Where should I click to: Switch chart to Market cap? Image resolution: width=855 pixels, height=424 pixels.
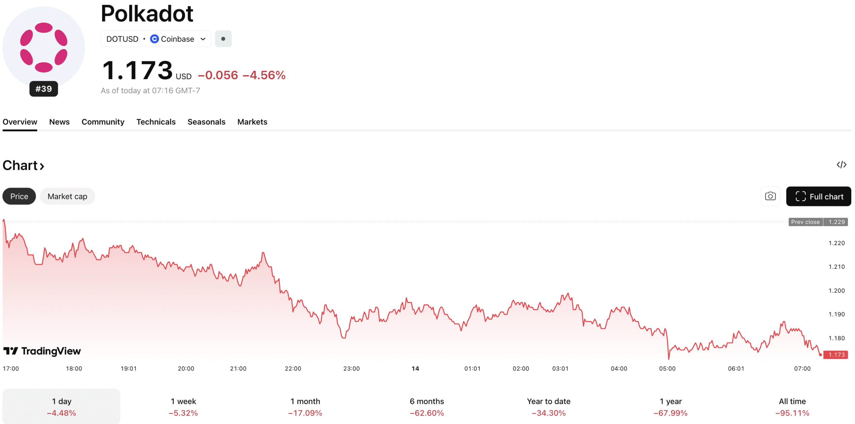click(x=67, y=196)
